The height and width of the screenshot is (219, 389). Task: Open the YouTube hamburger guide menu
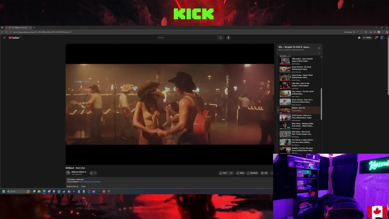[x=4, y=38]
